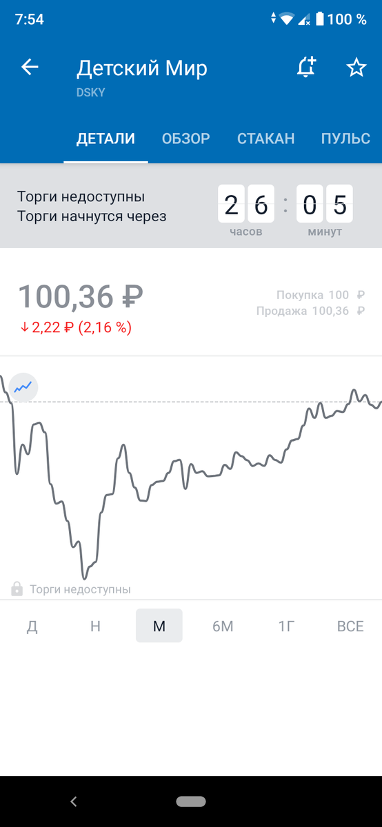Toggle the chart type icon
The height and width of the screenshot is (827, 382).
coord(23,387)
